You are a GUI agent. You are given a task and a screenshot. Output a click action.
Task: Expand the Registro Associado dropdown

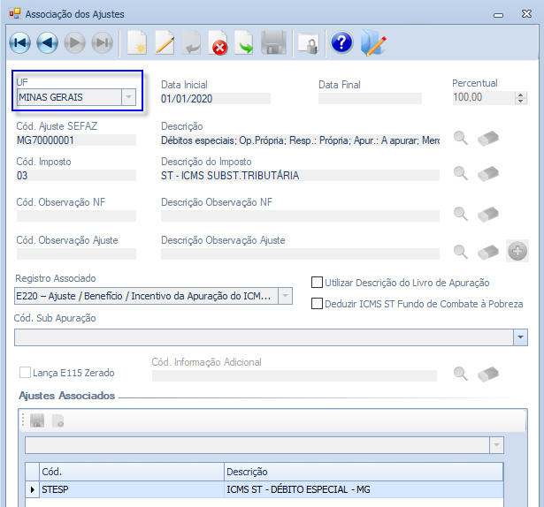[x=285, y=296]
